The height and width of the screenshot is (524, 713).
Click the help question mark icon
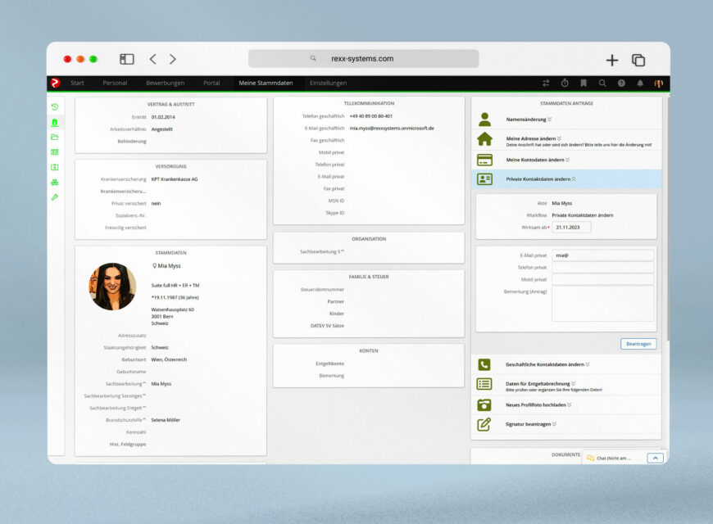click(x=621, y=84)
